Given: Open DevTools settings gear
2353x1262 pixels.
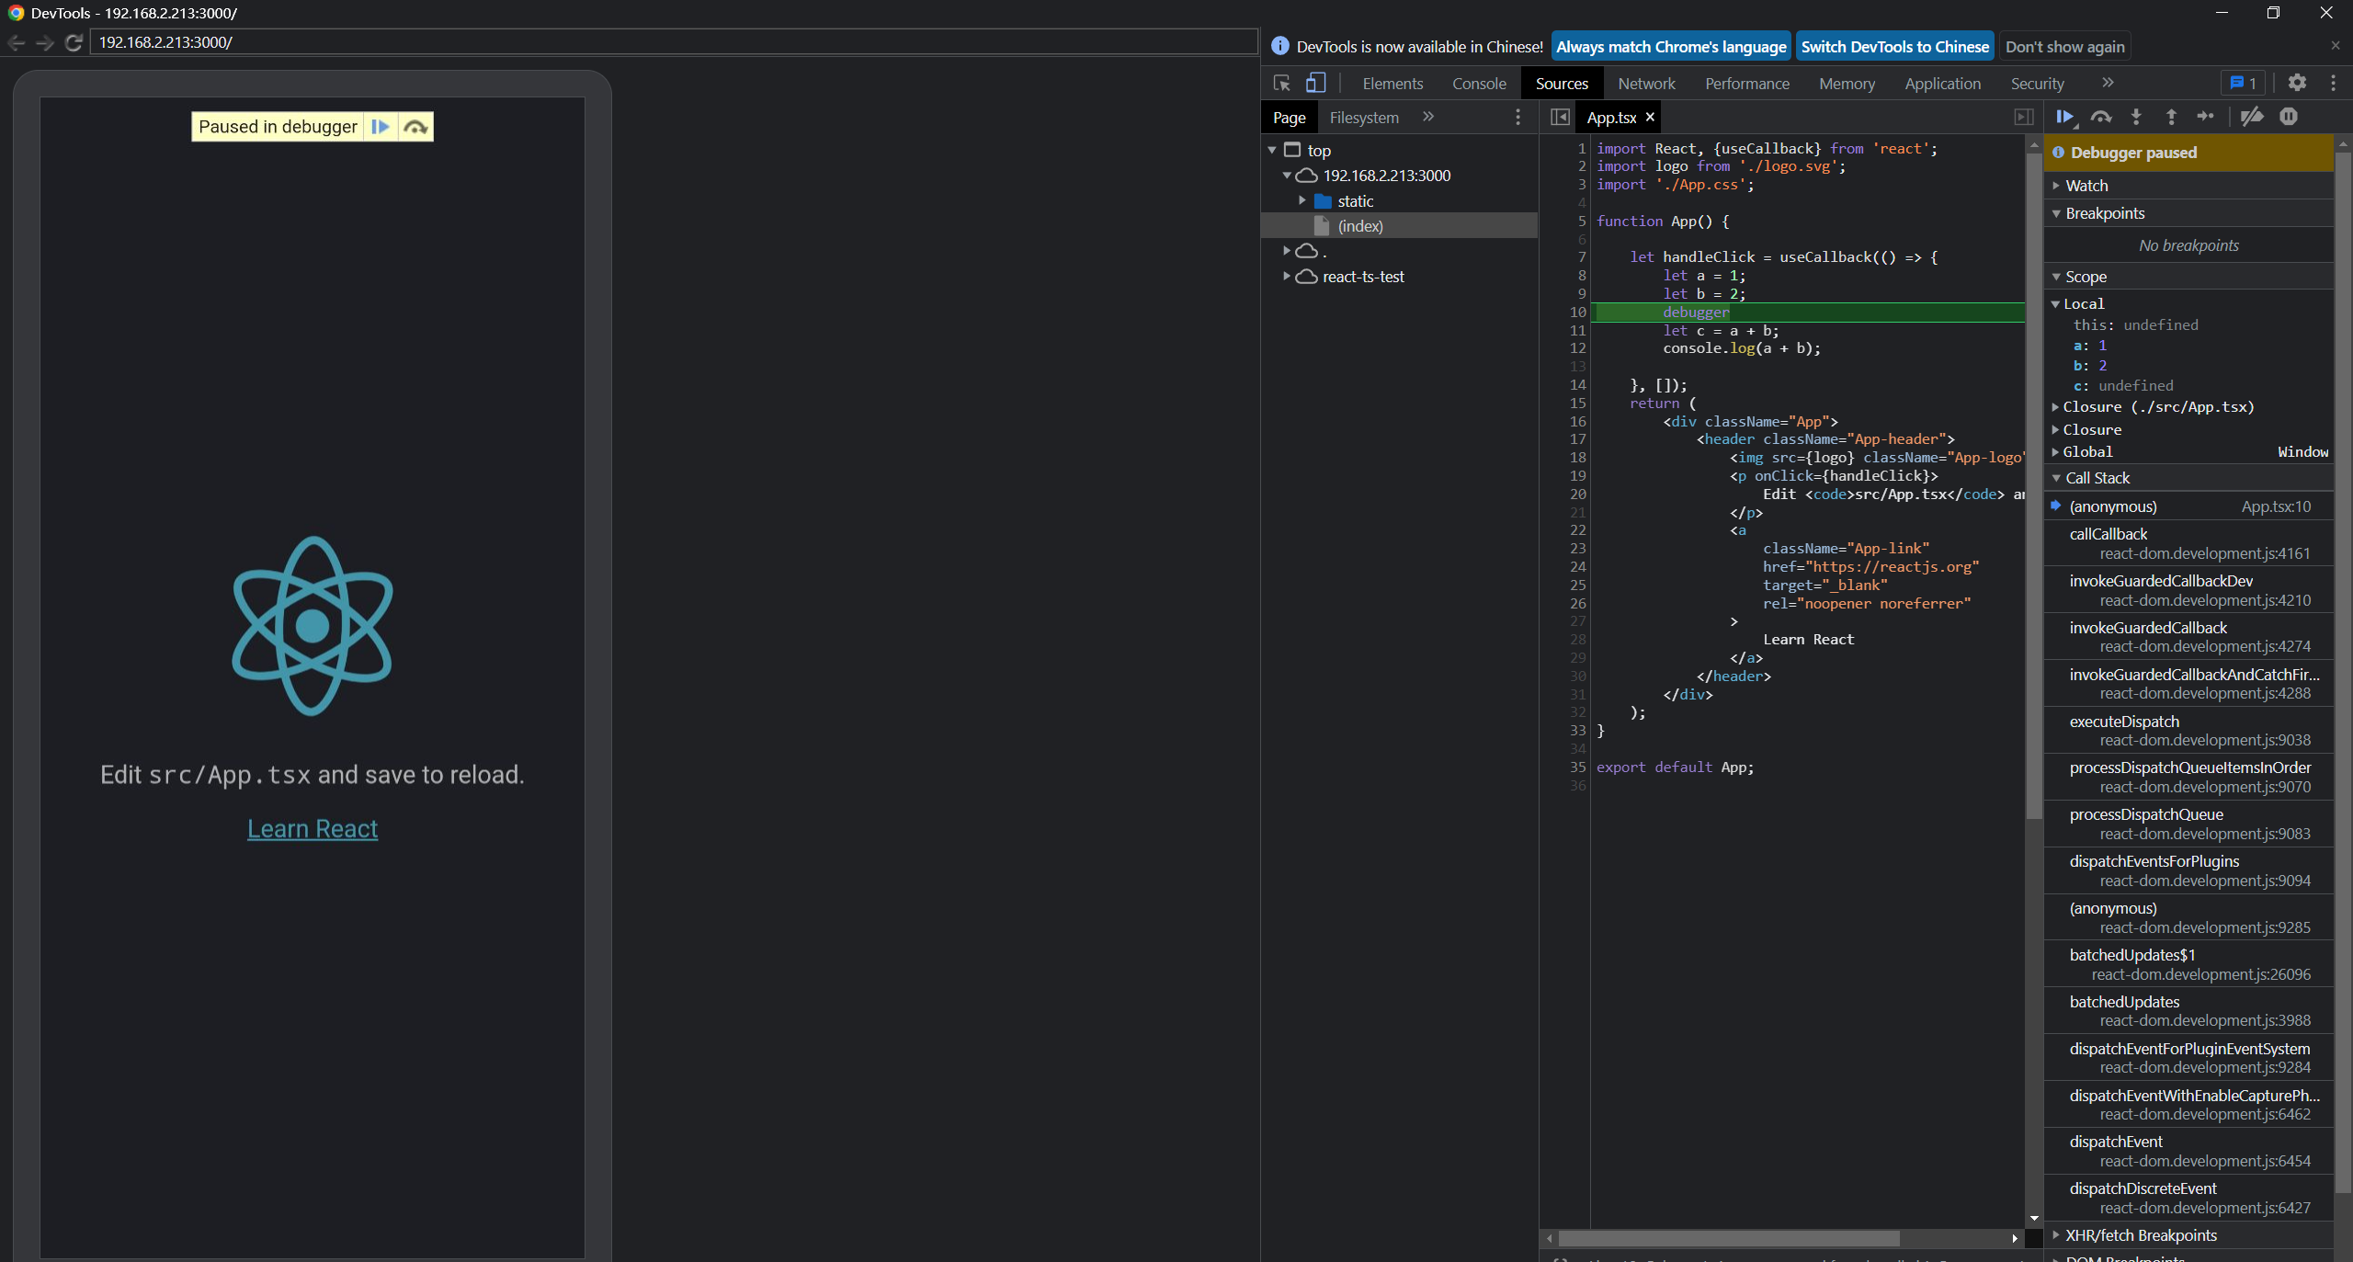Looking at the screenshot, I should point(2297,83).
